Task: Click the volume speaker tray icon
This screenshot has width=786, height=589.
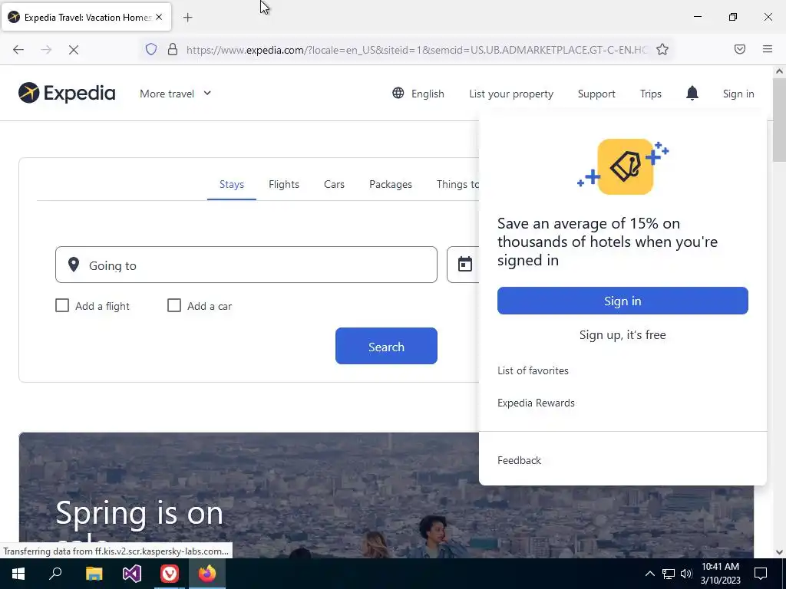Action: tap(686, 574)
